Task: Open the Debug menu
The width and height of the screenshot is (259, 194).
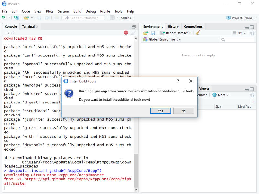Action: [91, 11]
